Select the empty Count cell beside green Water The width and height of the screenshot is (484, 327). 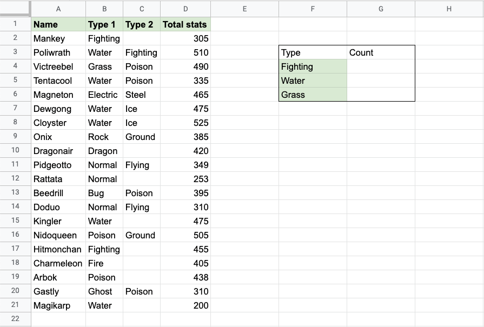coord(381,81)
